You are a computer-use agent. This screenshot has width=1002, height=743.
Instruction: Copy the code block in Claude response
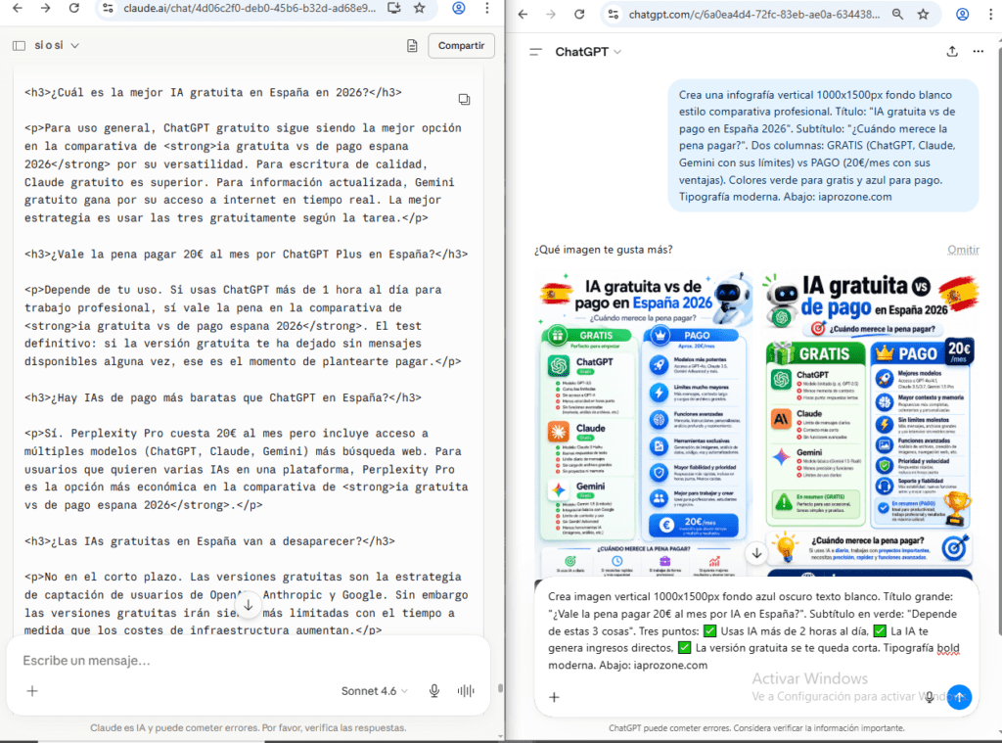[x=464, y=99]
